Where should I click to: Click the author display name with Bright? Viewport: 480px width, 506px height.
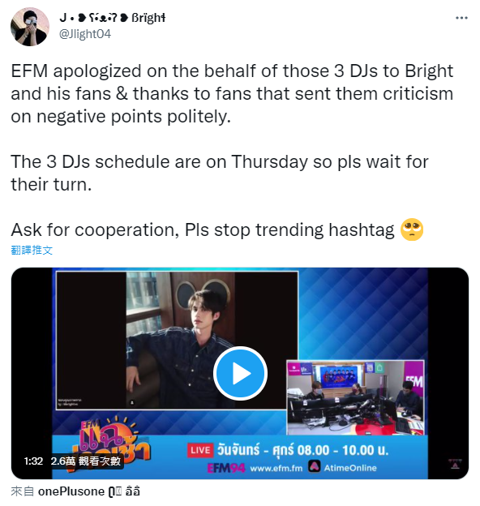point(112,18)
